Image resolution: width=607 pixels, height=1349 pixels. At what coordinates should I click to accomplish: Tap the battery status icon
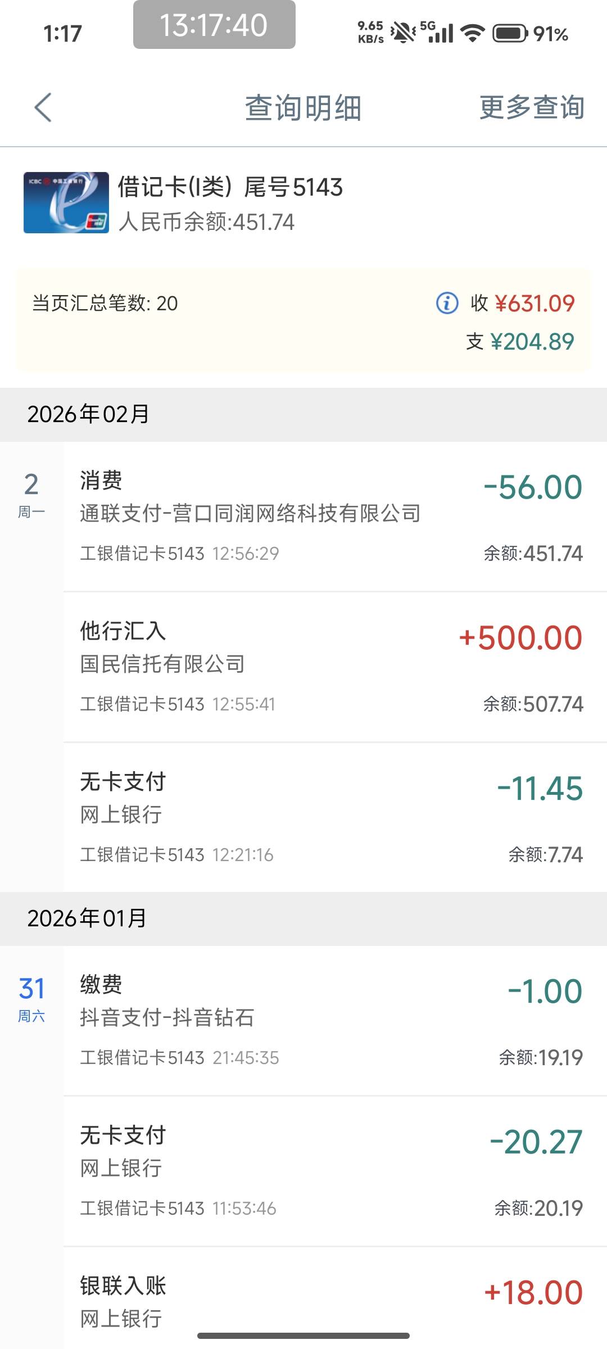tap(510, 33)
